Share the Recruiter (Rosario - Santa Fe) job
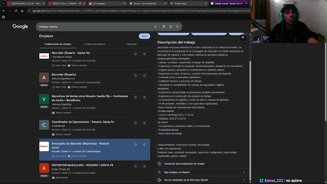 (x=144, y=54)
